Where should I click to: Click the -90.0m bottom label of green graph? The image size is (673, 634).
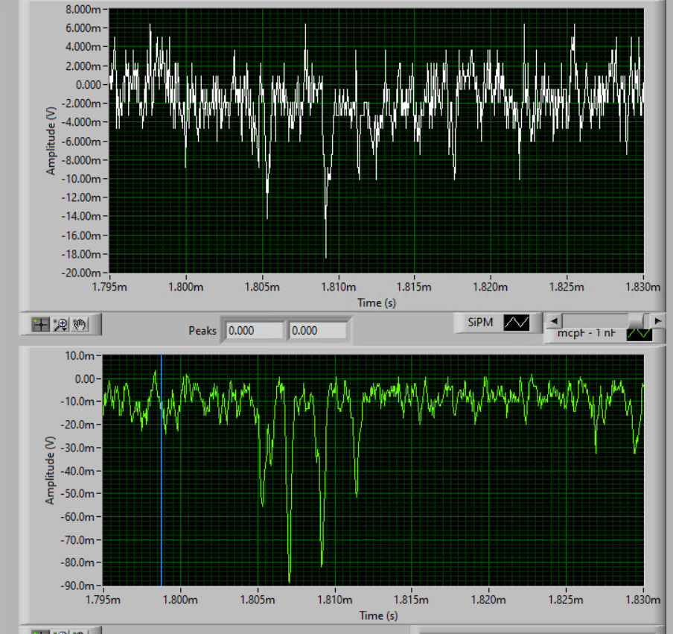coord(80,585)
